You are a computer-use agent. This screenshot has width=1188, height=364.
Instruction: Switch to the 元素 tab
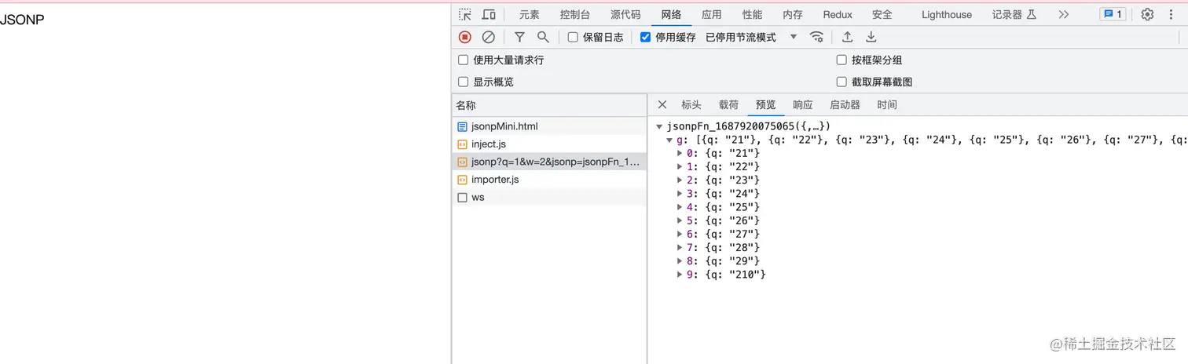coord(530,14)
